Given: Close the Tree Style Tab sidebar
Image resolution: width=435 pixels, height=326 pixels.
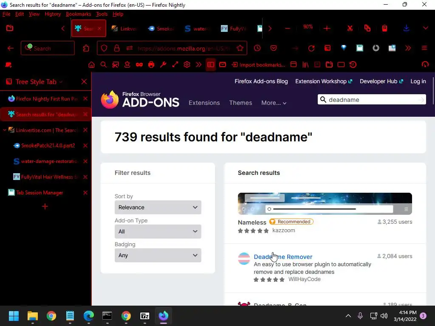Looking at the screenshot, I should pos(84,81).
